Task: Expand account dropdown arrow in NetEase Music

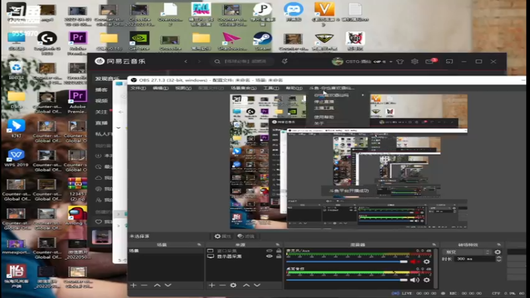Action: [390, 62]
